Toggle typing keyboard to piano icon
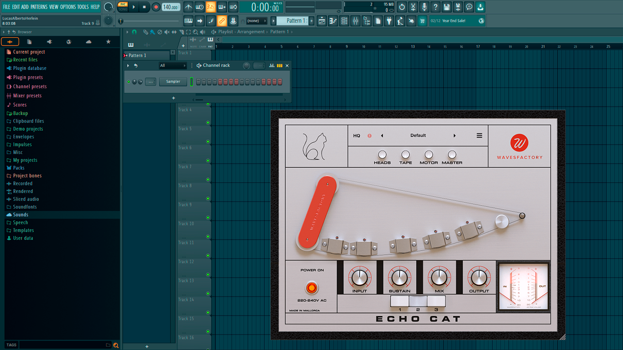Viewport: 623px width, 350px height. (188, 21)
